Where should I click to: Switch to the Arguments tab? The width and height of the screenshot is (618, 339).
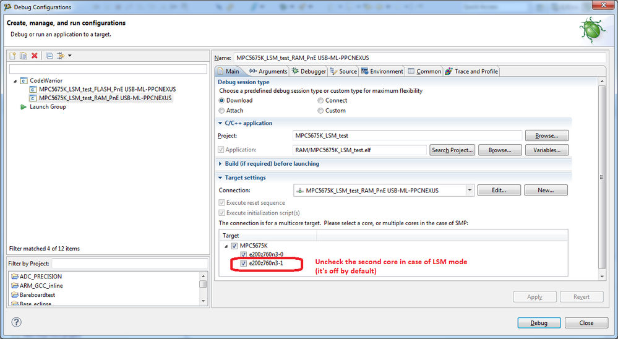coord(269,71)
